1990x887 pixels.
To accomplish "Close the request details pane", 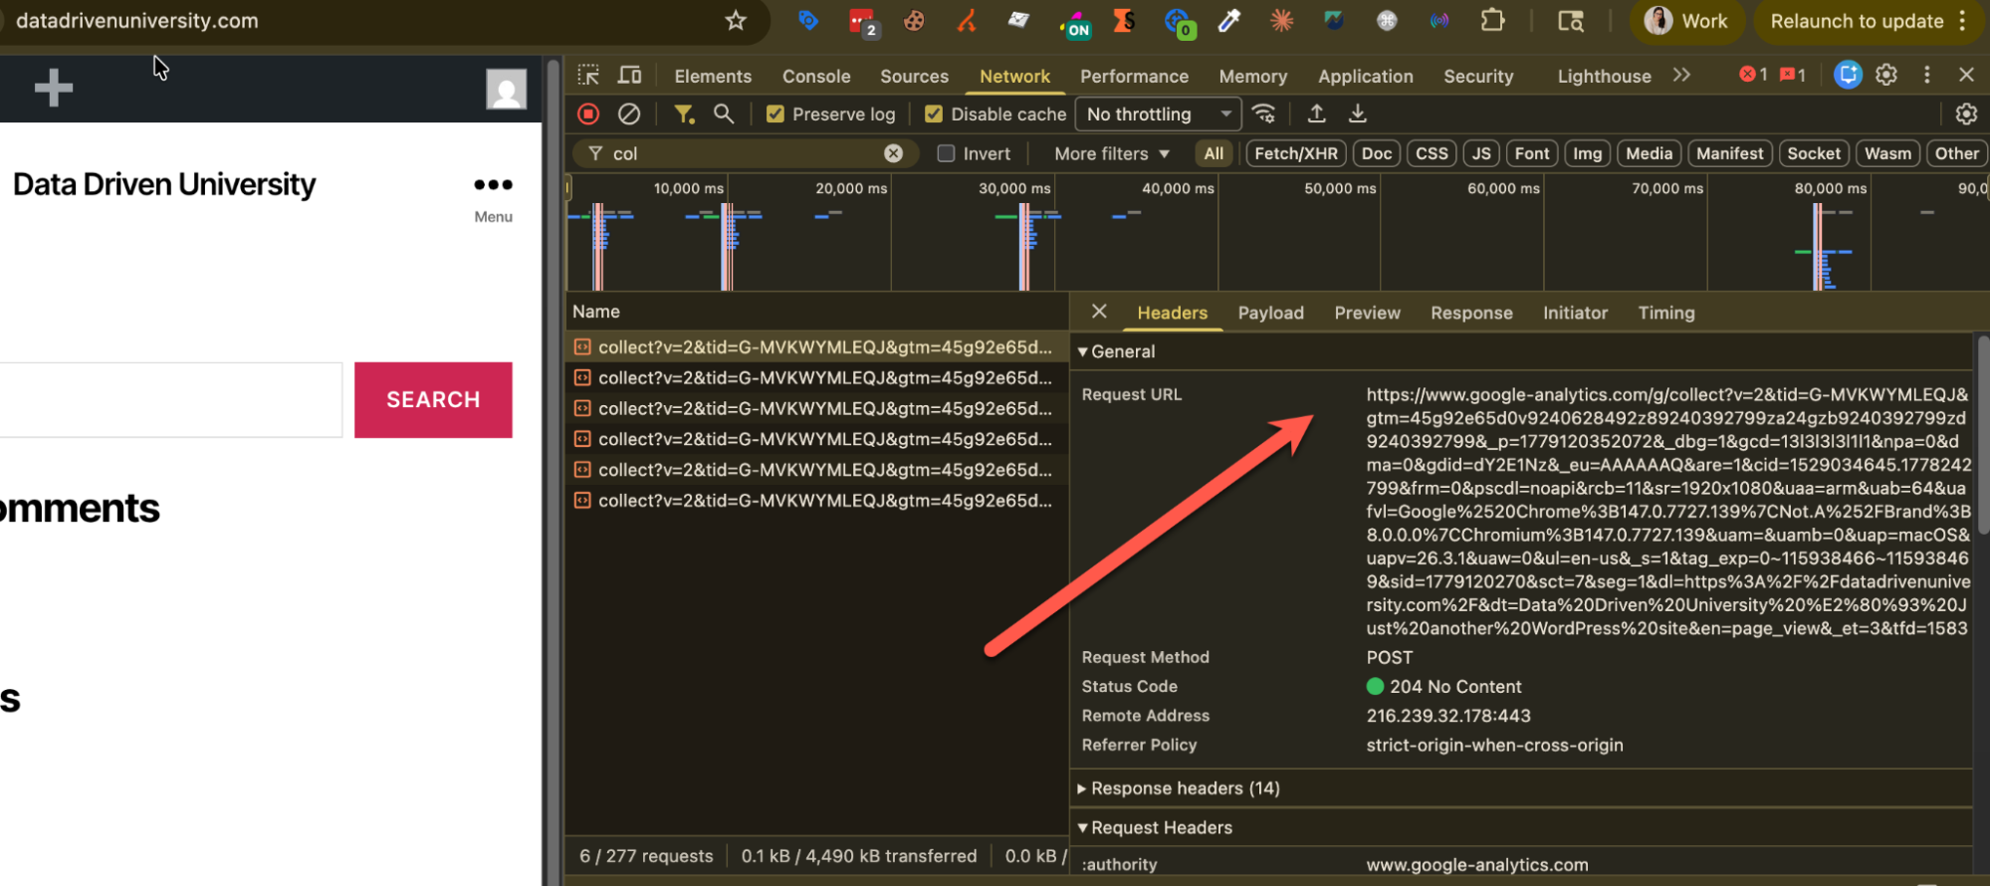I will click(1099, 312).
